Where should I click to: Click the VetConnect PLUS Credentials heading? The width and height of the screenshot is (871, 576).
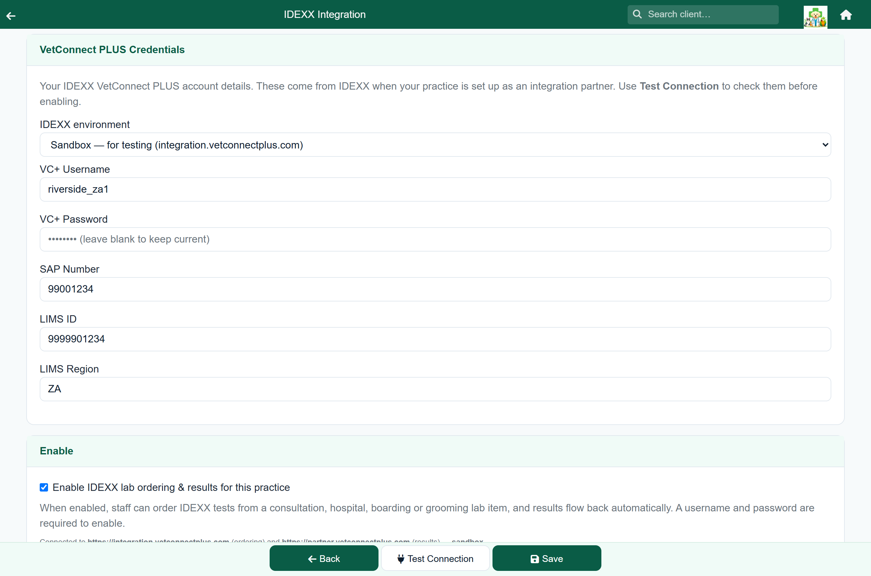click(x=112, y=50)
